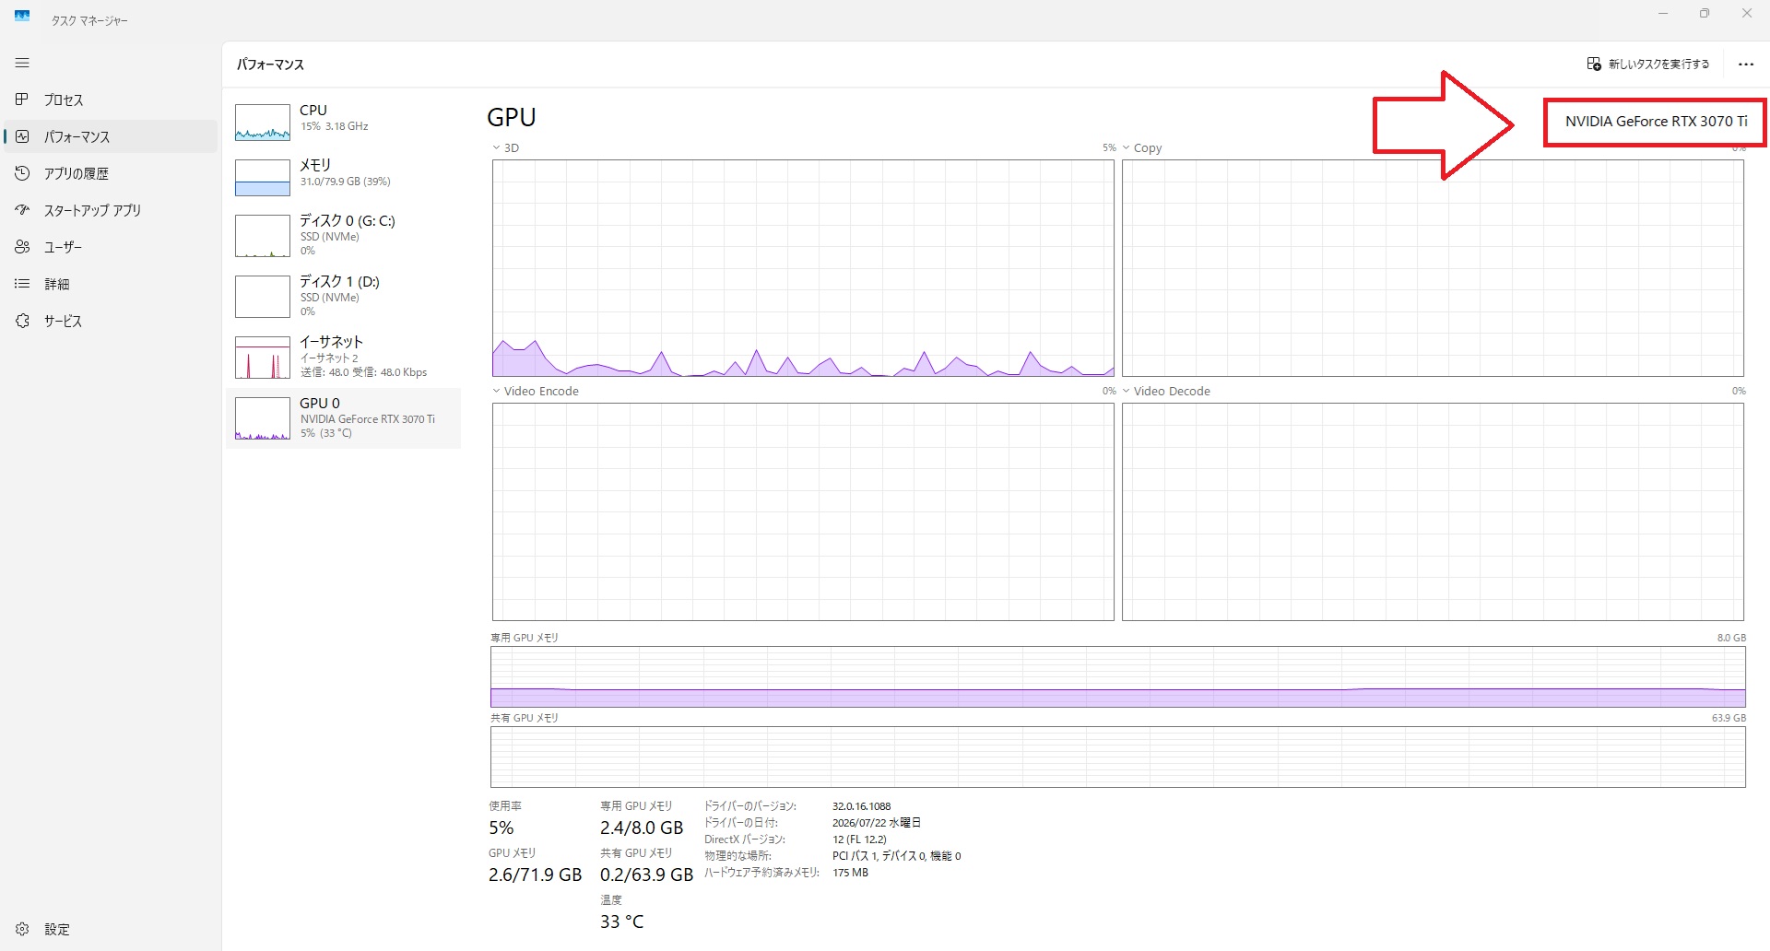Open the Video Decode graph dropdown
The height and width of the screenshot is (951, 1770).
point(1165,391)
